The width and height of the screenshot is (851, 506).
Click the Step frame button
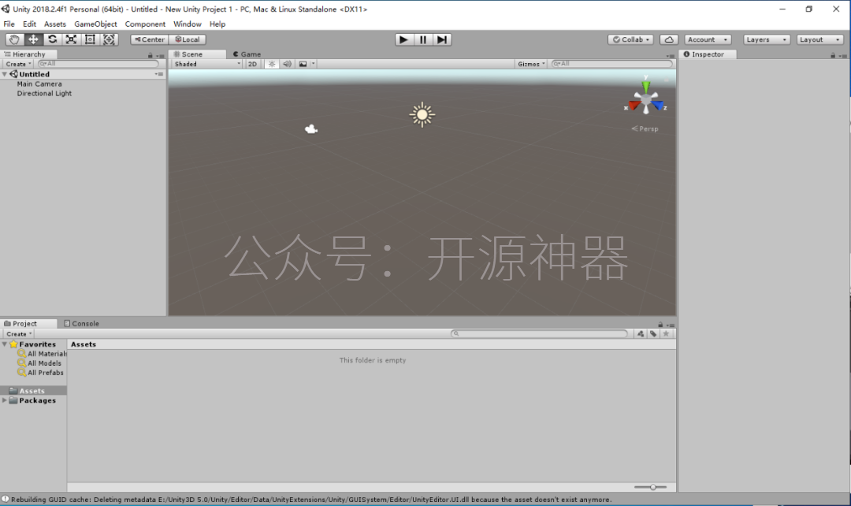pyautogui.click(x=442, y=39)
